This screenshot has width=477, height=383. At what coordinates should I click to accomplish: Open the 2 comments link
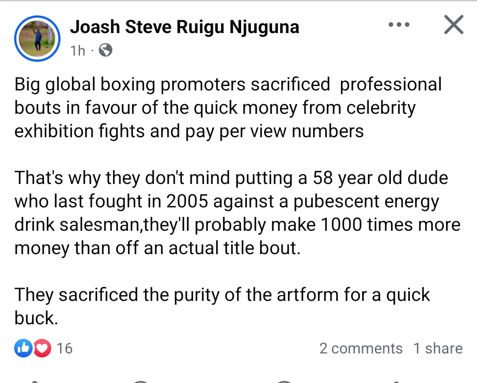(361, 349)
